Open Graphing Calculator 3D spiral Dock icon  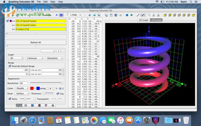pyautogui.click(x=156, y=120)
